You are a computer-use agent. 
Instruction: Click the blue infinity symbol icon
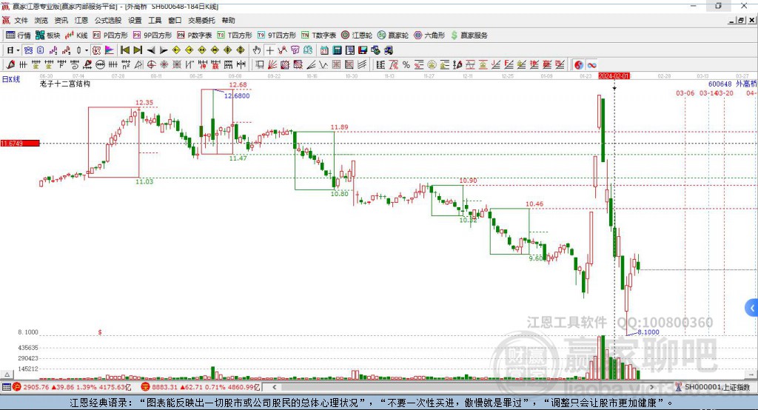[x=591, y=65]
